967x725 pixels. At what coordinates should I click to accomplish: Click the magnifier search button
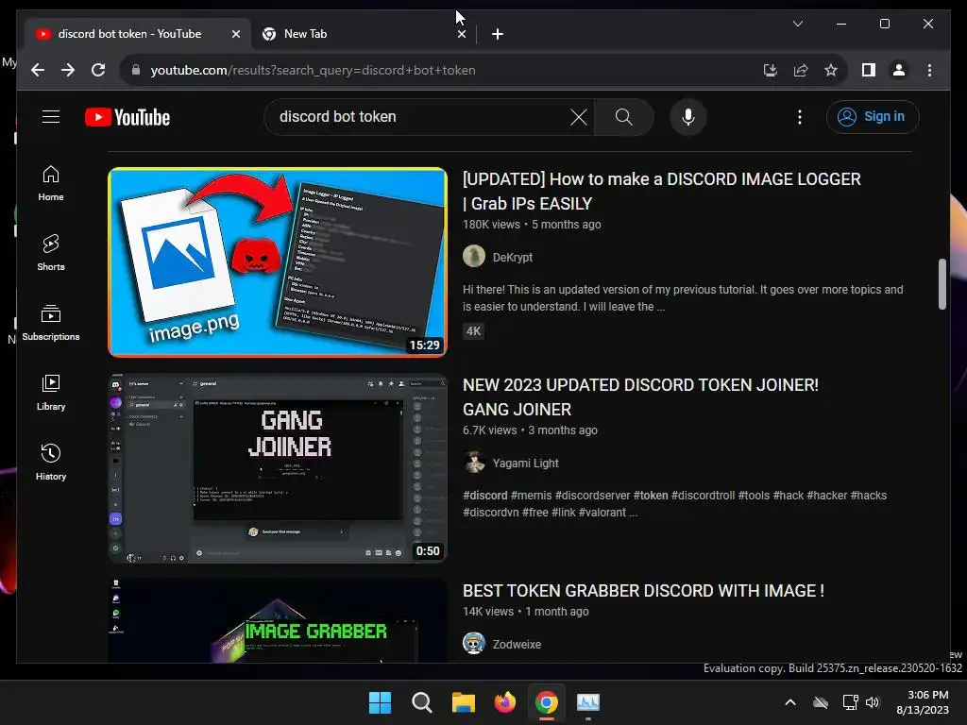[623, 116]
